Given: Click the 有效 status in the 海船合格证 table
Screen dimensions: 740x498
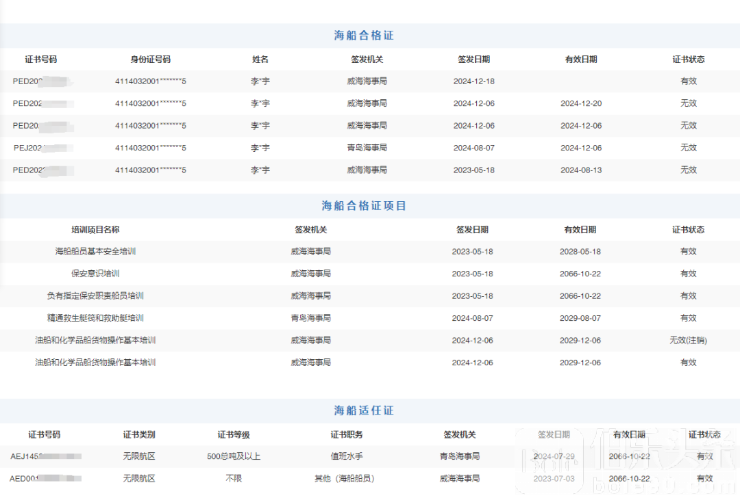Looking at the screenshot, I should point(689,81).
